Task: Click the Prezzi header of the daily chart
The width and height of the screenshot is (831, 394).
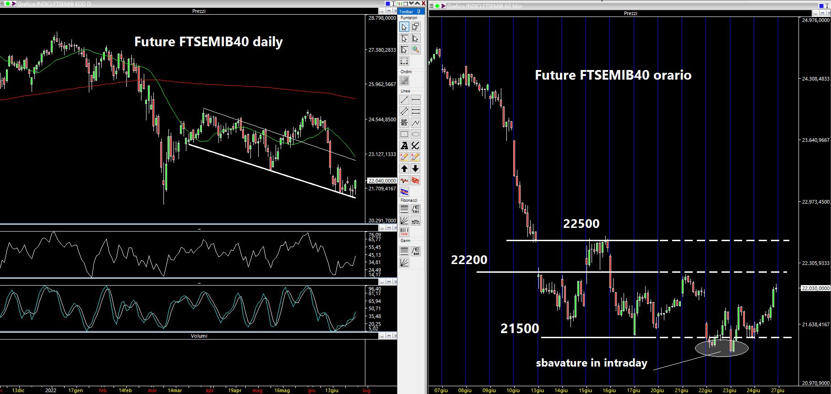Action: 199,11
